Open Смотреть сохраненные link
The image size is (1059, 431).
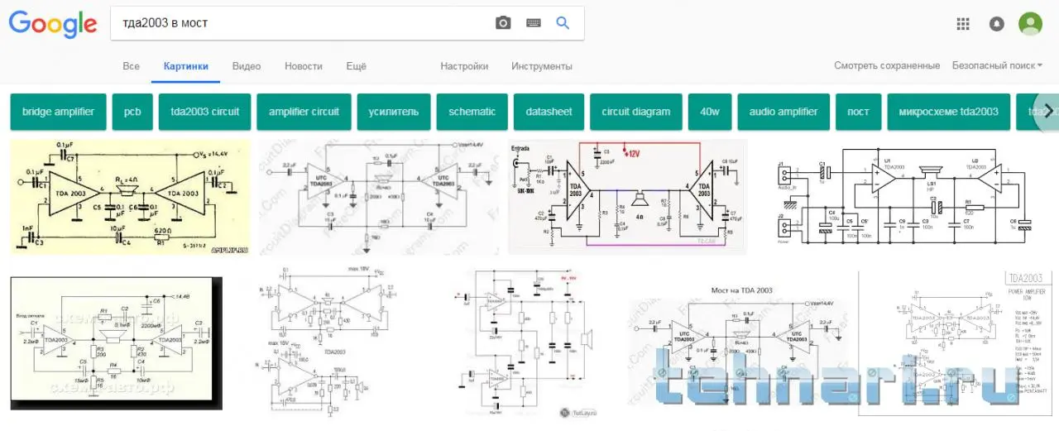pos(887,65)
